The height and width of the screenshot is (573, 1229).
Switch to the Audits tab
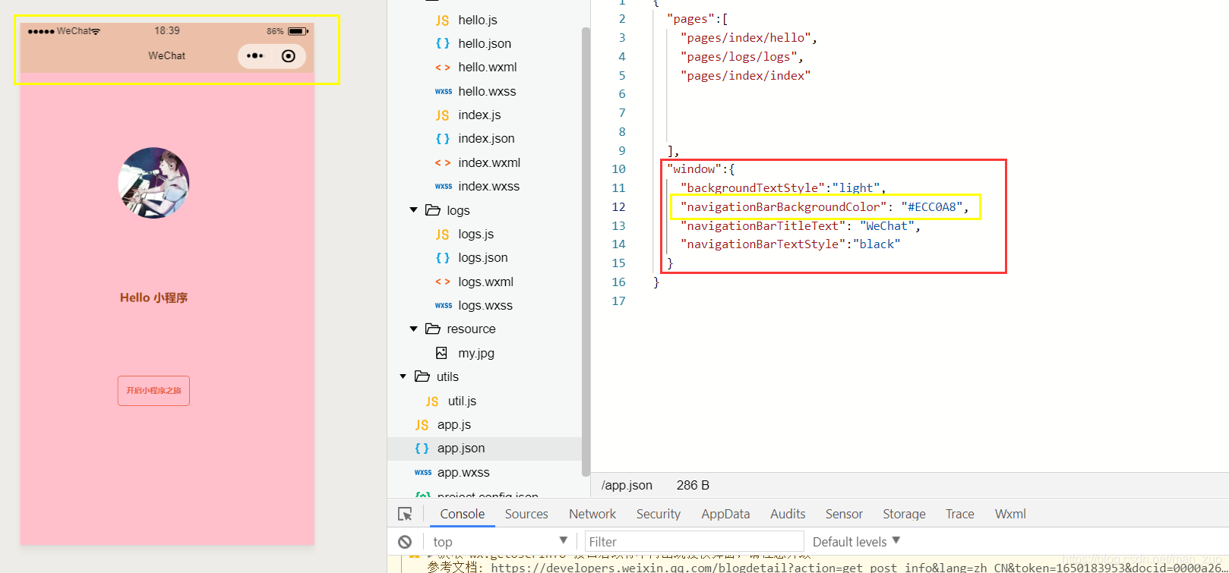point(788,514)
